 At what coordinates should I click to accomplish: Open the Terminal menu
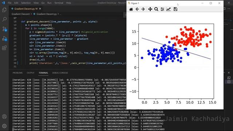(x=59, y=3)
